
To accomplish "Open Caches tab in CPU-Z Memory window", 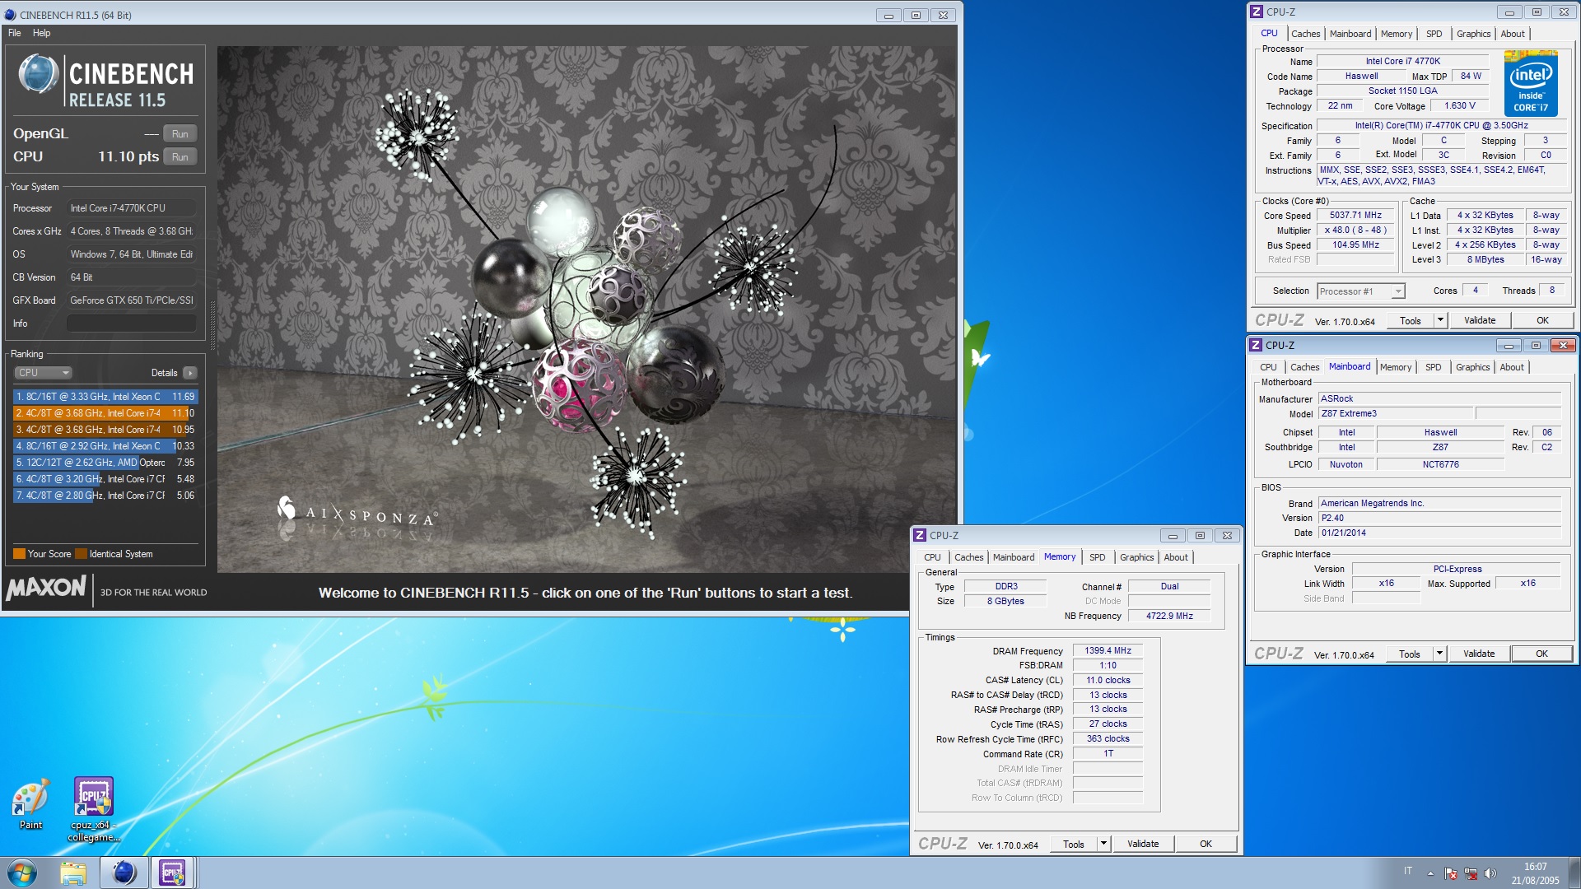I will (968, 557).
